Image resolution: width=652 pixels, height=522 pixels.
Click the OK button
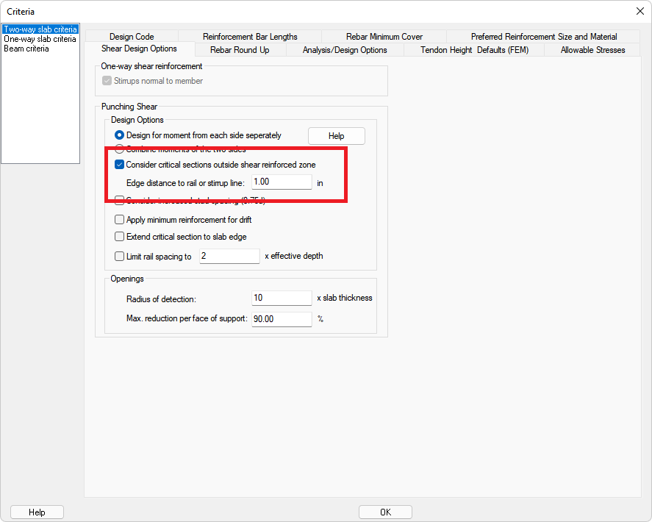tap(385, 512)
